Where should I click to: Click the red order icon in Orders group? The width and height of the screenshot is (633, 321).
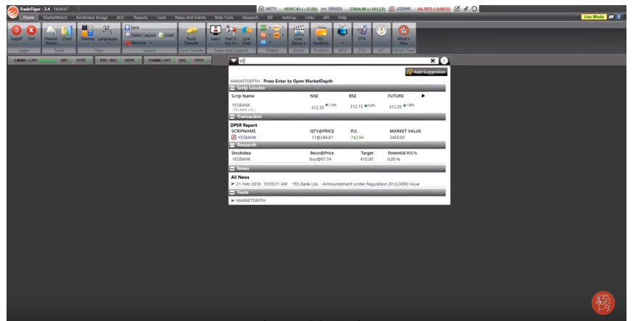(x=264, y=35)
